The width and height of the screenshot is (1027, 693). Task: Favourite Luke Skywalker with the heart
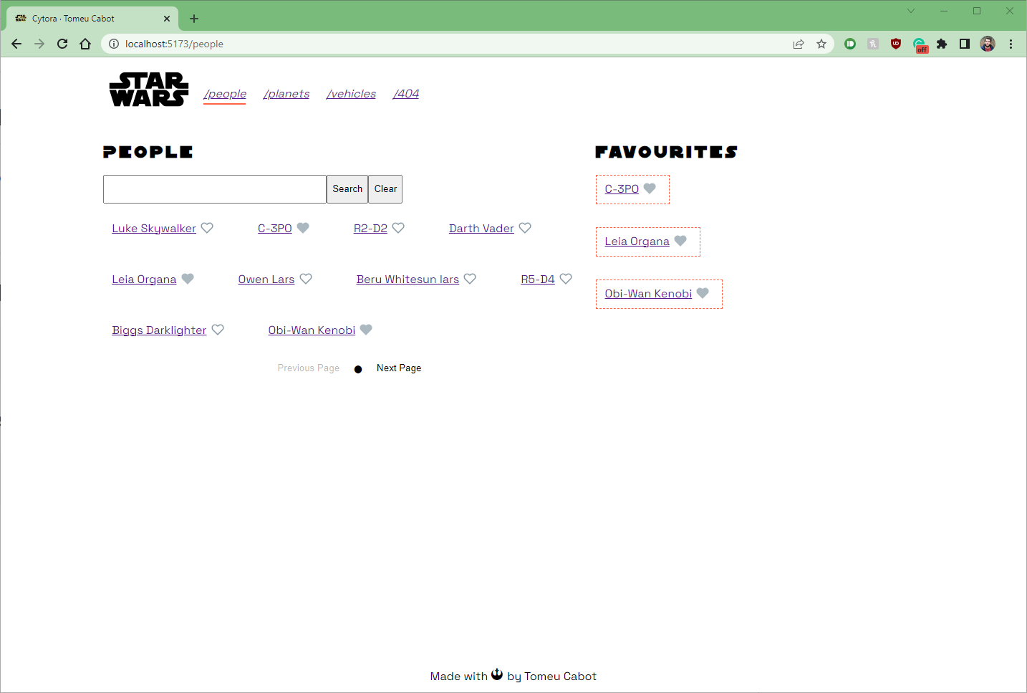(207, 228)
